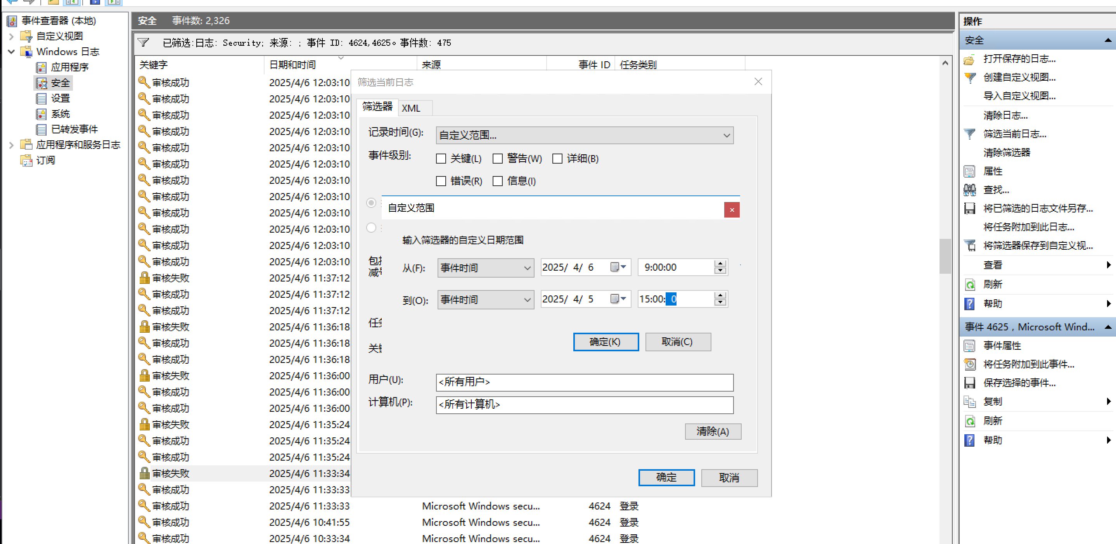Click the up spinner on 'To' time field

pos(720,295)
